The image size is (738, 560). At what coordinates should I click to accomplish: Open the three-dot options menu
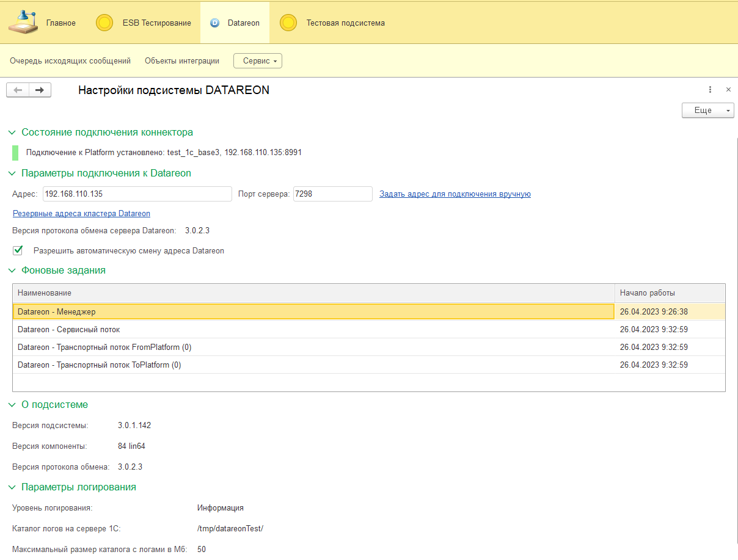click(x=710, y=90)
